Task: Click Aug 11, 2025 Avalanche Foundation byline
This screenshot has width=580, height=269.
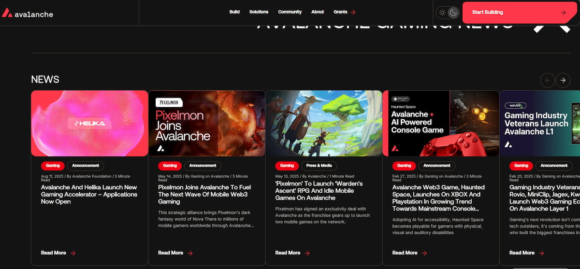Action: 86,178
